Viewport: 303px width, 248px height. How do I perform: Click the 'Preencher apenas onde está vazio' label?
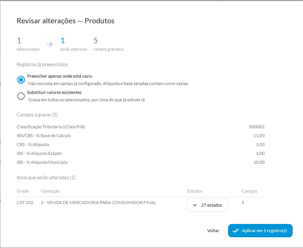pos(59,76)
